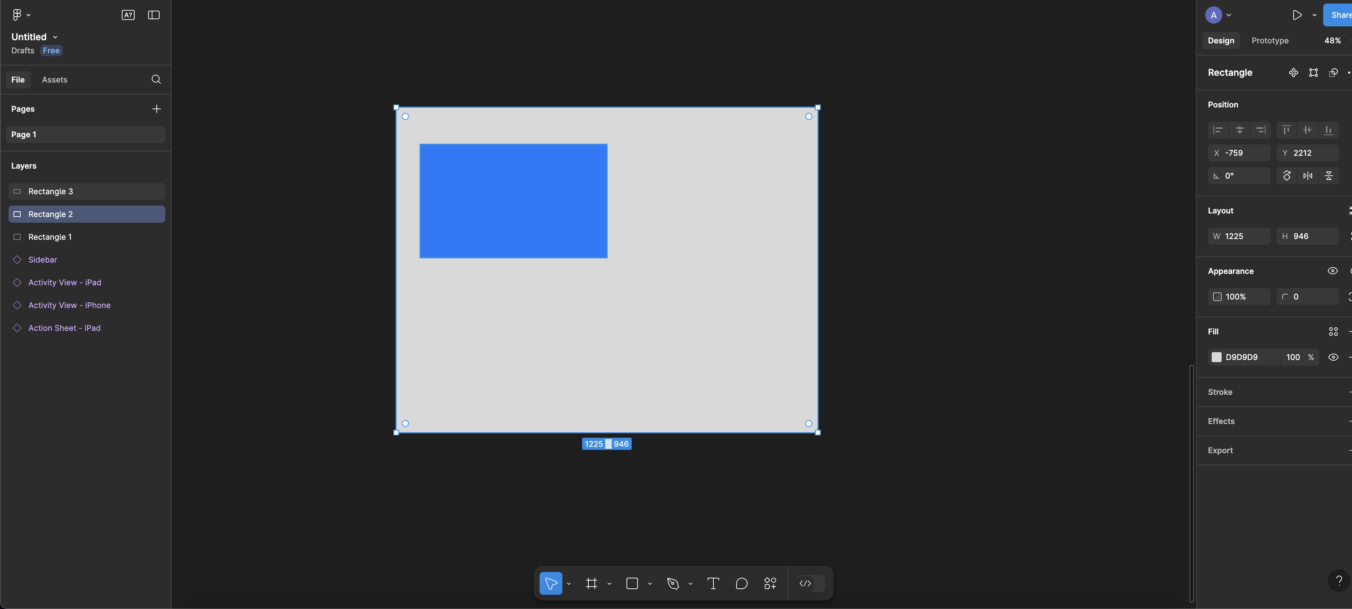Select the Text tool in toolbar

(713, 583)
